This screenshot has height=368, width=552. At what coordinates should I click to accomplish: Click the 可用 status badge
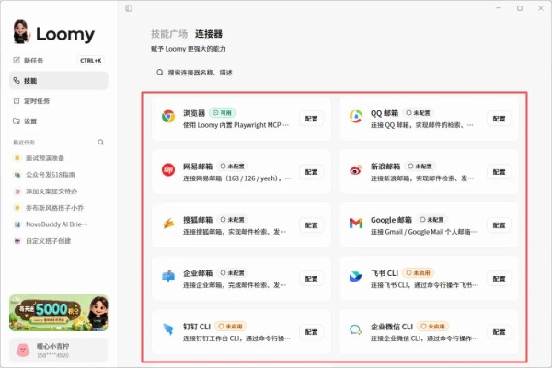[x=222, y=113]
